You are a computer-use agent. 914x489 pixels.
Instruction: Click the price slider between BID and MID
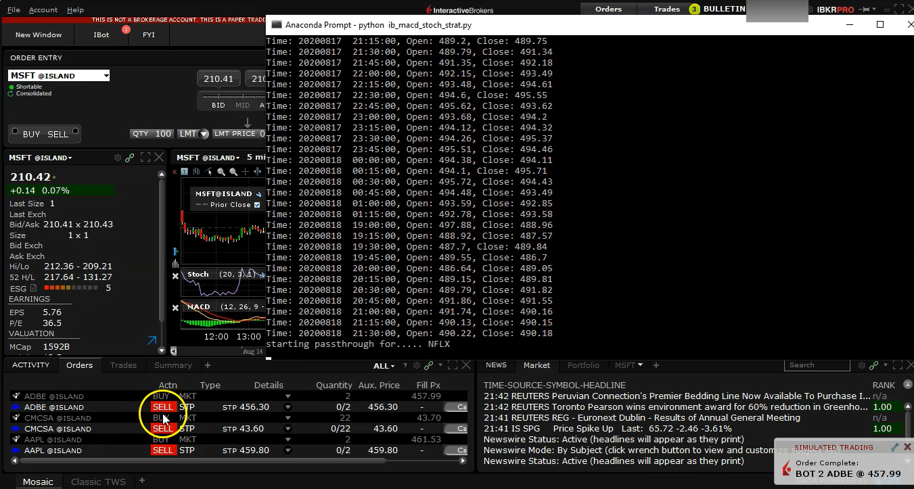pyautogui.click(x=230, y=97)
